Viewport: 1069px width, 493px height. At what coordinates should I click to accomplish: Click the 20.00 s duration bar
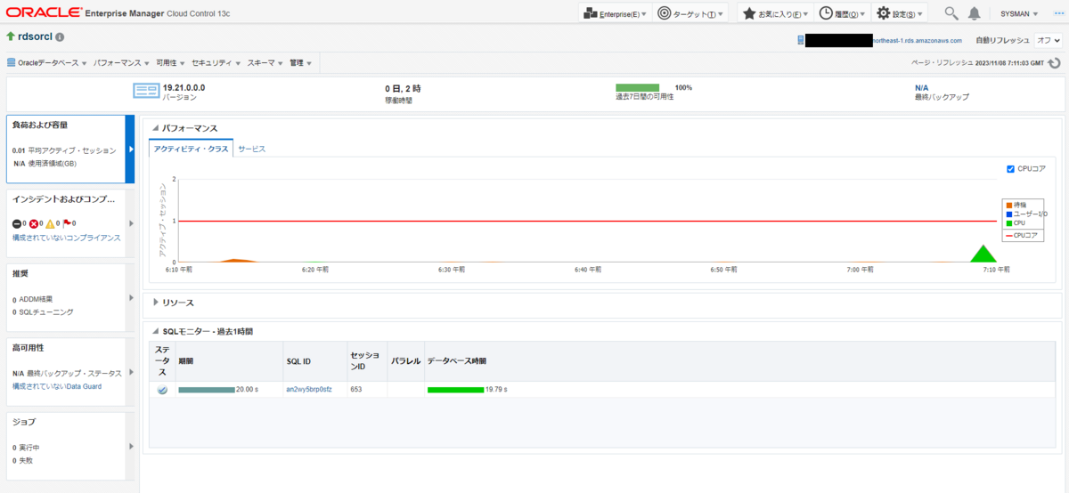[x=207, y=390]
